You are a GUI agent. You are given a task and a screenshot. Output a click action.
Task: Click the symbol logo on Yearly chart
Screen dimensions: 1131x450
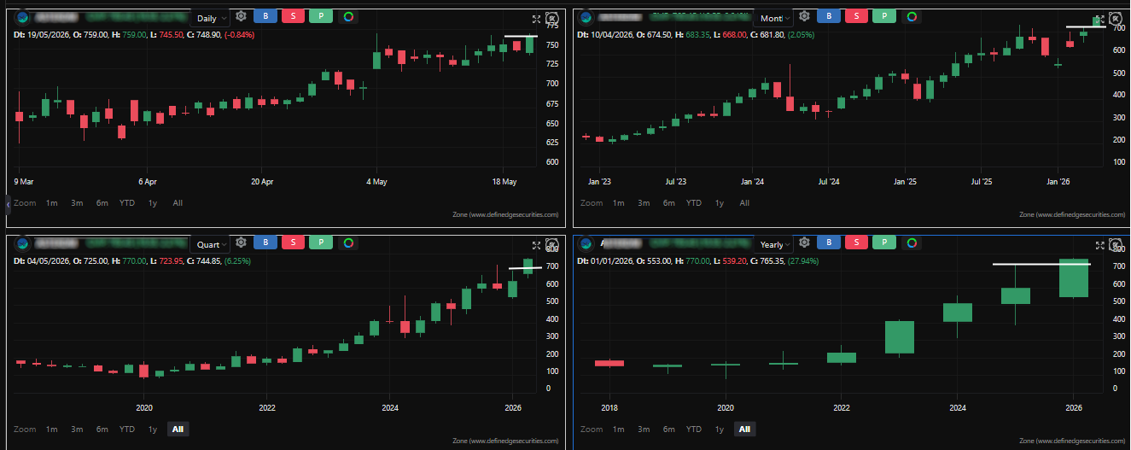(586, 244)
